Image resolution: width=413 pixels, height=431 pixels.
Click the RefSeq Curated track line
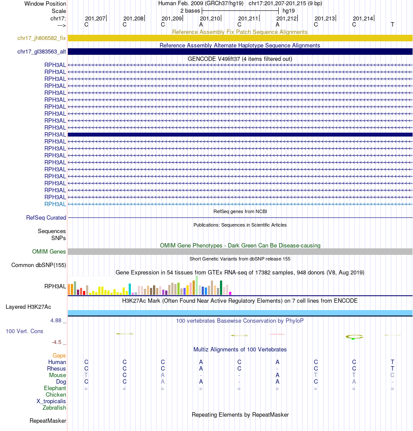[x=240, y=218]
